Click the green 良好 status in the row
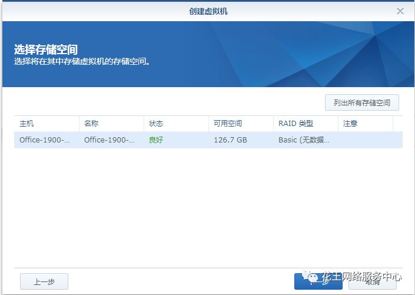415x295 pixels. [156, 140]
